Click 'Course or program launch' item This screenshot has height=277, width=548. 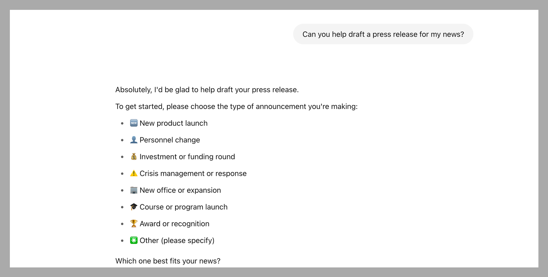tap(183, 207)
